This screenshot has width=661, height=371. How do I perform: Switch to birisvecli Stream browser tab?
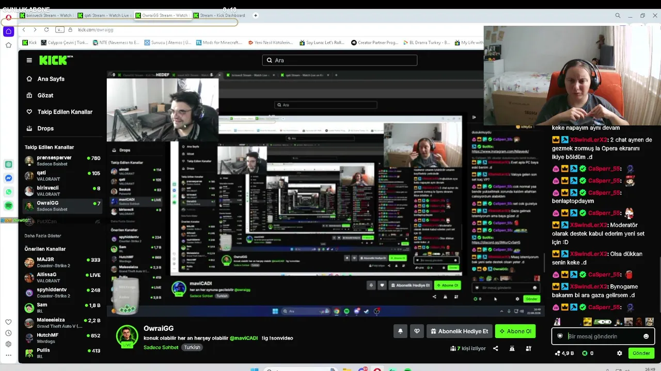tap(46, 15)
